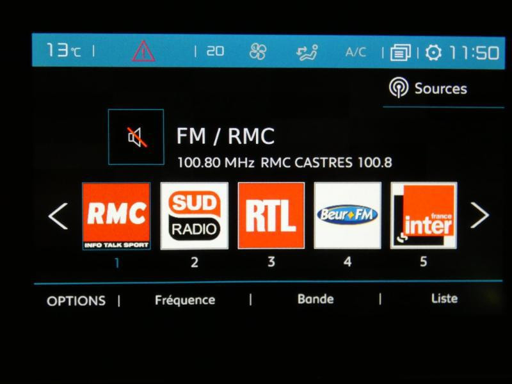This screenshot has height=384, width=512.
Task: Tap the cabin temperature value 20
Action: tap(216, 51)
